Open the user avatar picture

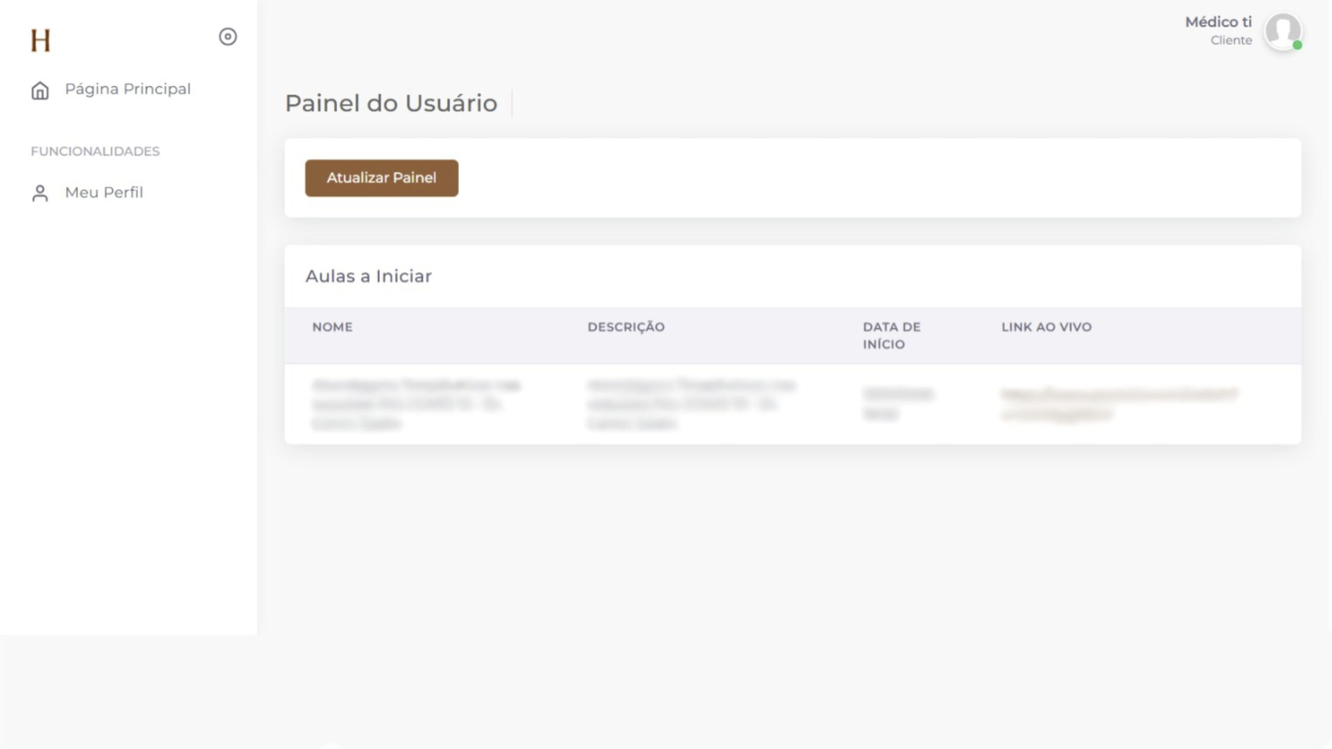tap(1282, 31)
